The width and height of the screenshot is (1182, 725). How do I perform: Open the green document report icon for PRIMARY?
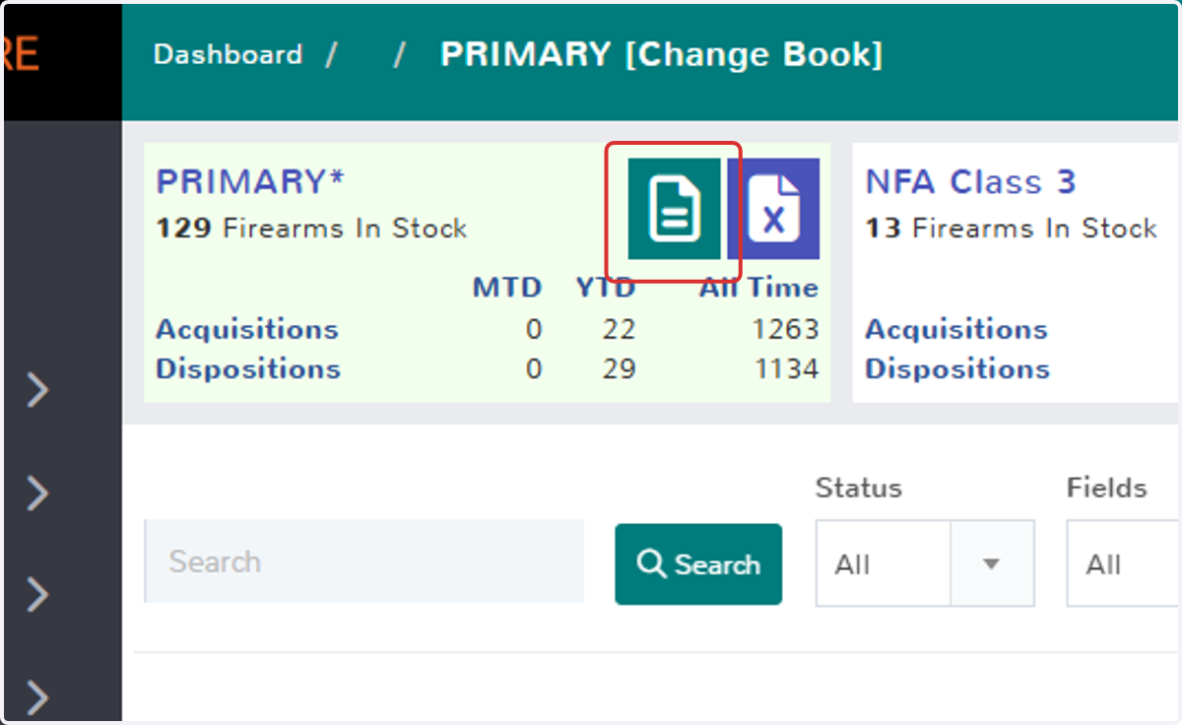tap(675, 209)
